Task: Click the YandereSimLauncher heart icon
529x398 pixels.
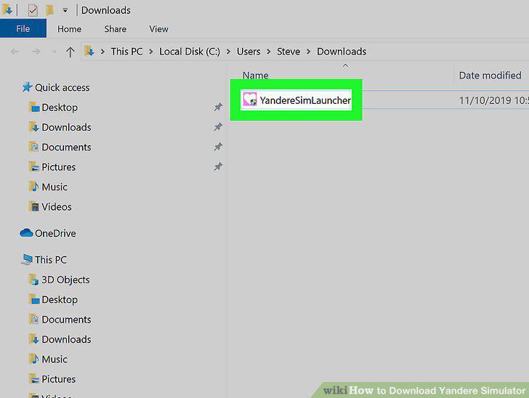Action: click(250, 99)
